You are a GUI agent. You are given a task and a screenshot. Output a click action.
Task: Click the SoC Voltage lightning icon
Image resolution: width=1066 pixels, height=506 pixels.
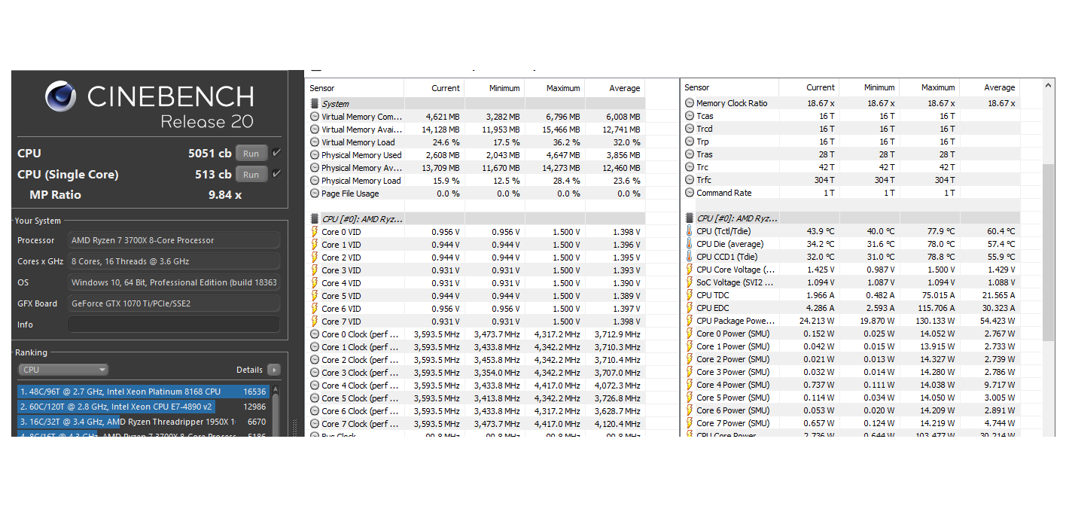690,282
